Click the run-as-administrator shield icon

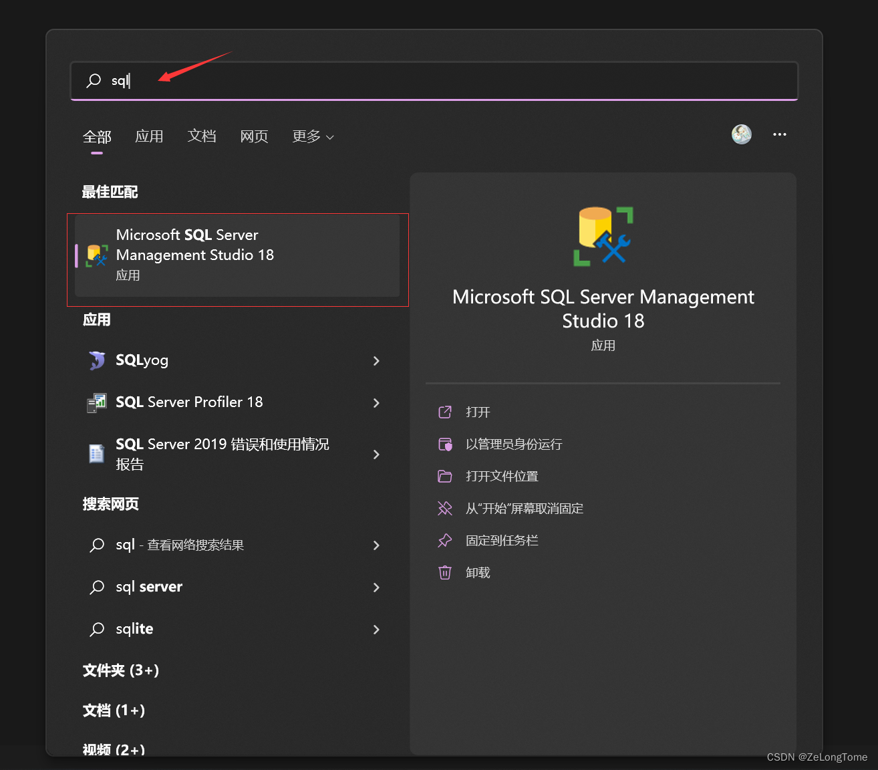445,444
